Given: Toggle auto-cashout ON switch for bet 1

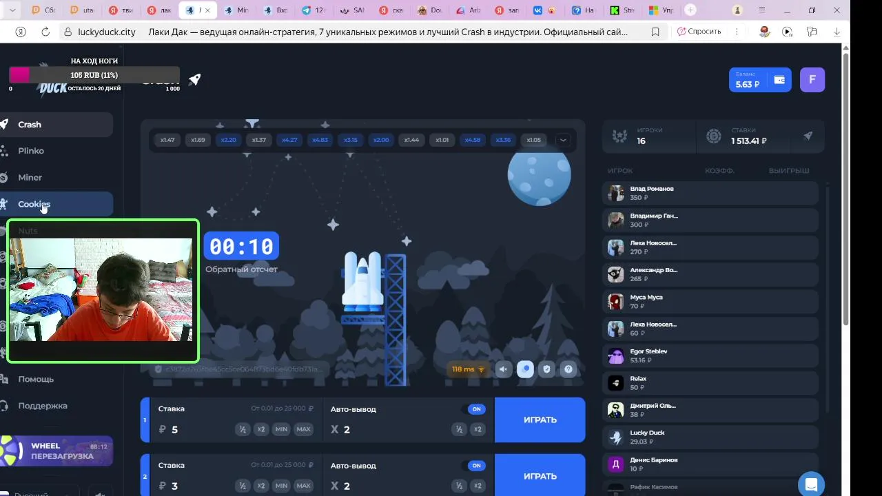Looking at the screenshot, I should point(476,409).
